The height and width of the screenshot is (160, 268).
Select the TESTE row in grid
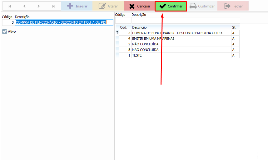point(137,55)
